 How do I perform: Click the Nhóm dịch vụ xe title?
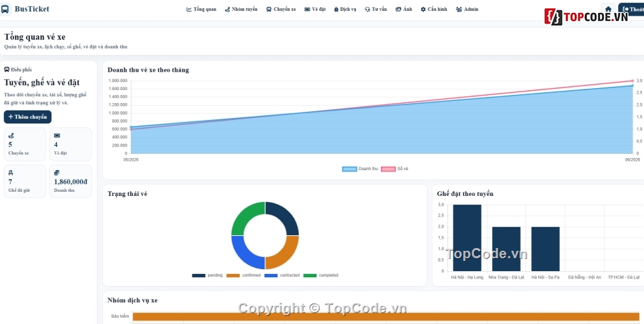[133, 300]
